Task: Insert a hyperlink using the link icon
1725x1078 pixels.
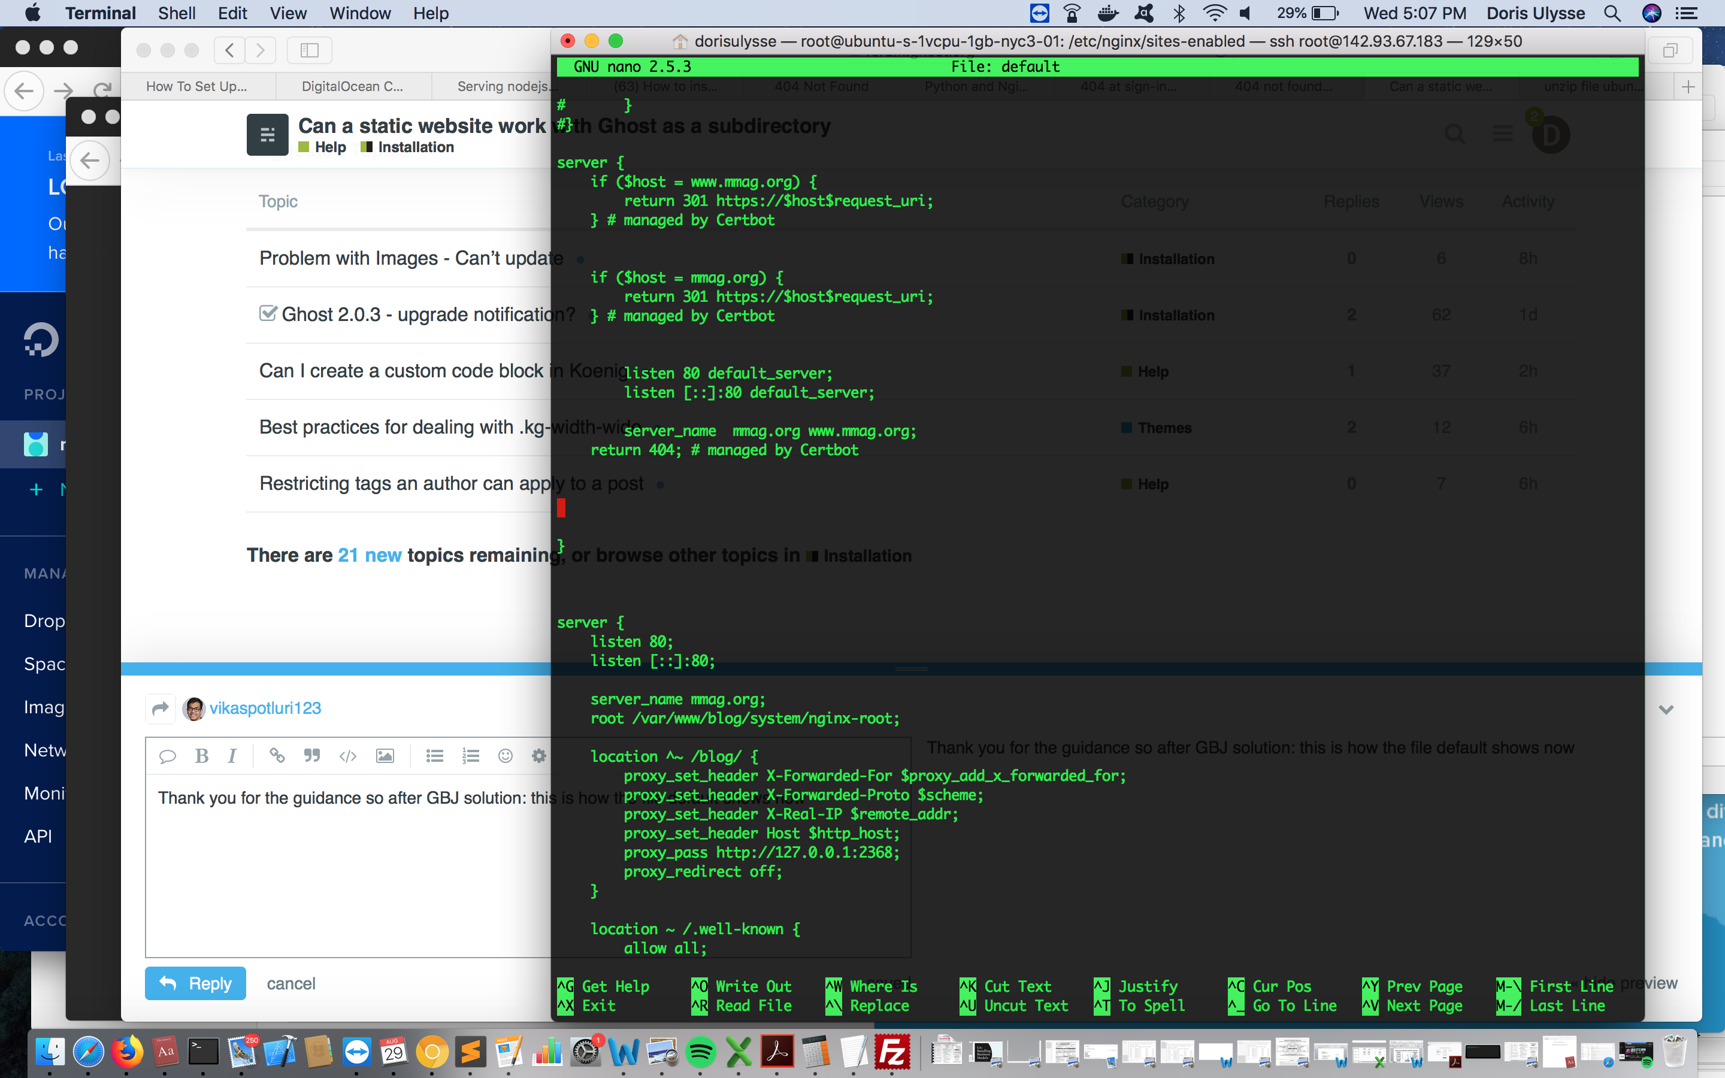Action: pos(277,756)
